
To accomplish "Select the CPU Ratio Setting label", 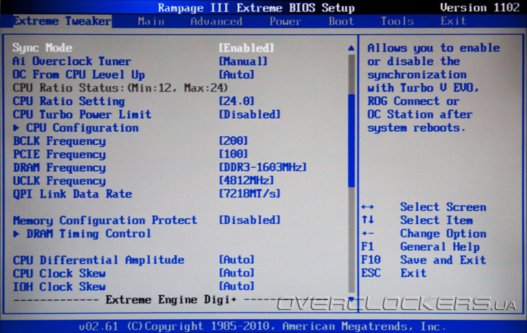I will [69, 101].
